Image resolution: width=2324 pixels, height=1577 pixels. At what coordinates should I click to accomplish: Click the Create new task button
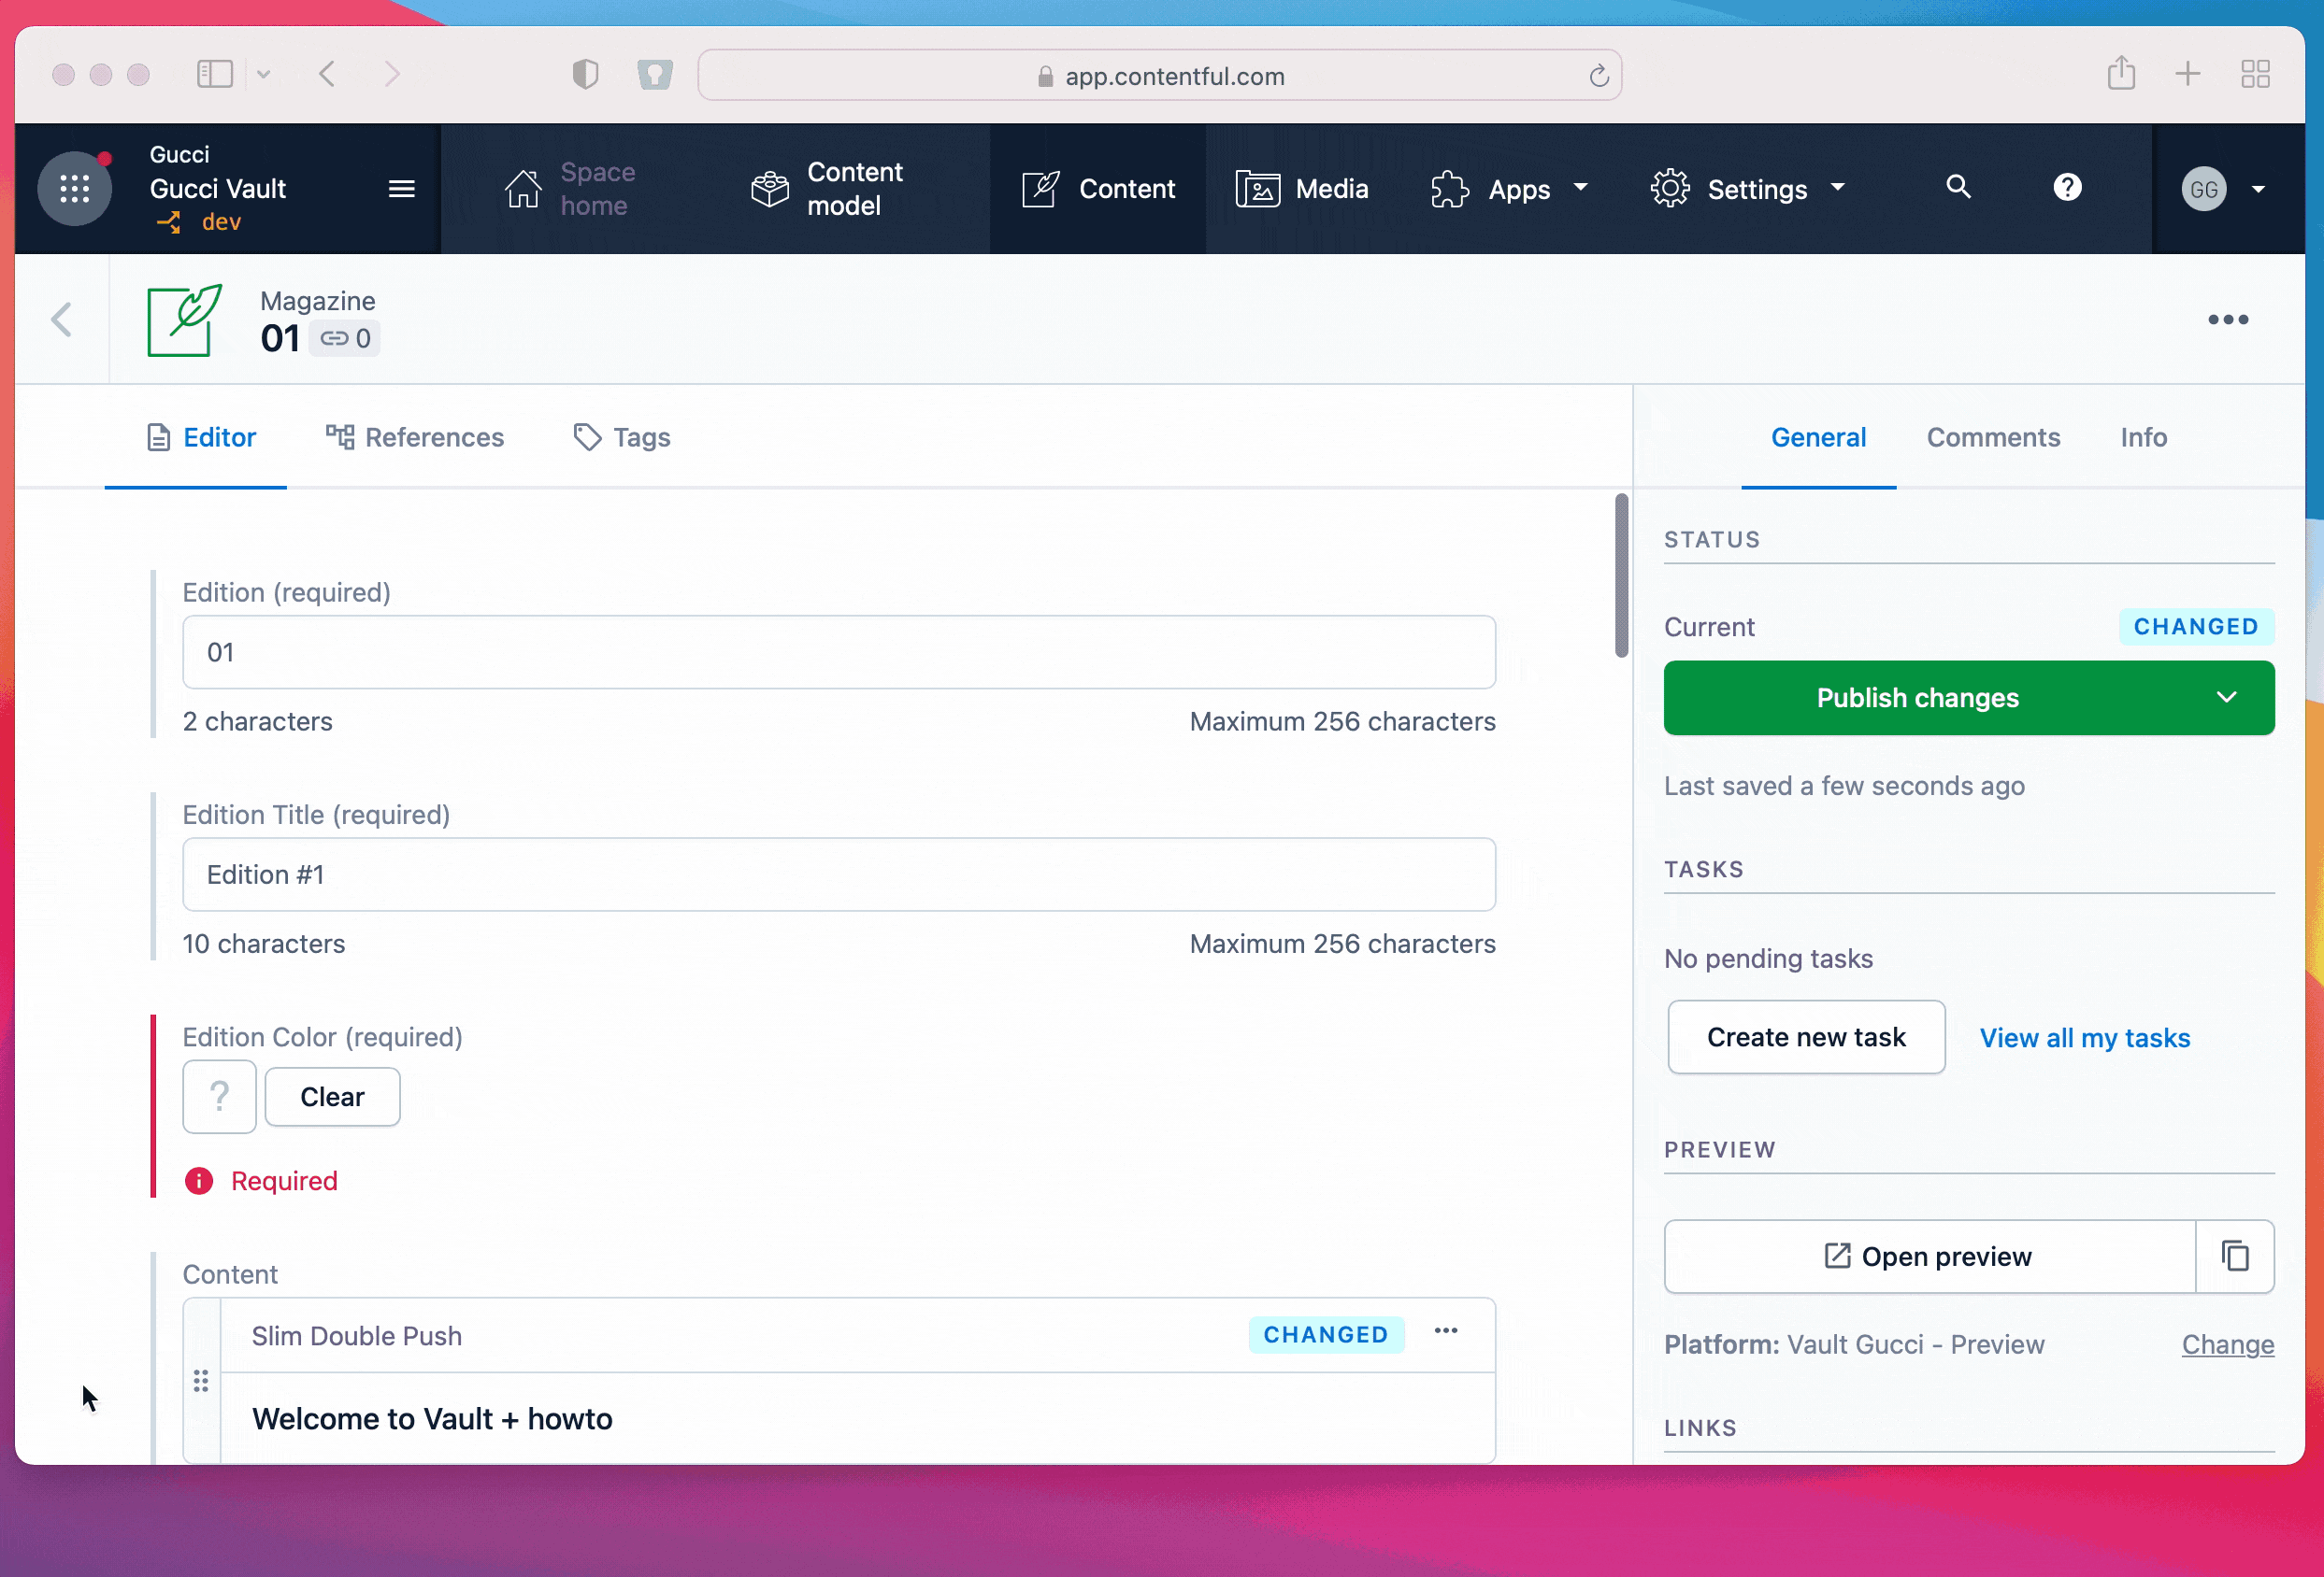[1805, 1037]
